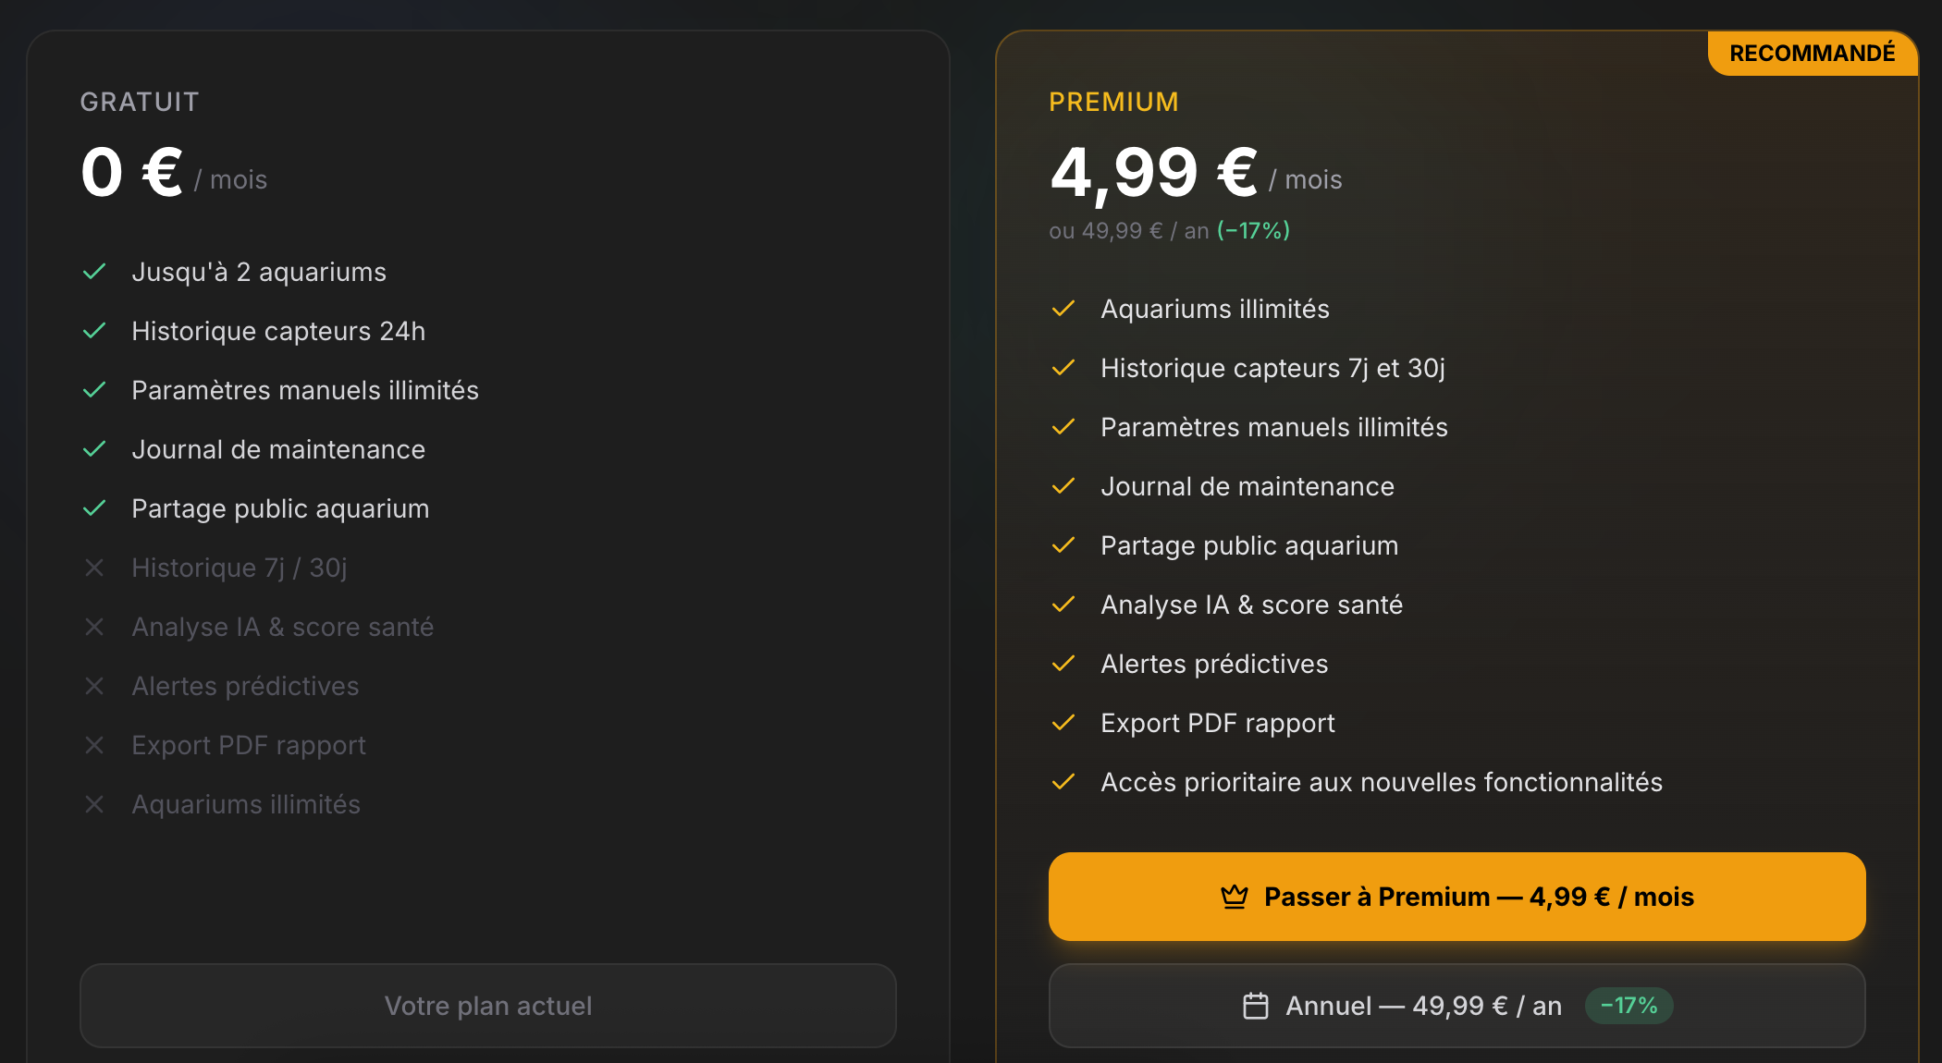
Task: Click Partage public aquarium in free plan
Action: click(280, 508)
